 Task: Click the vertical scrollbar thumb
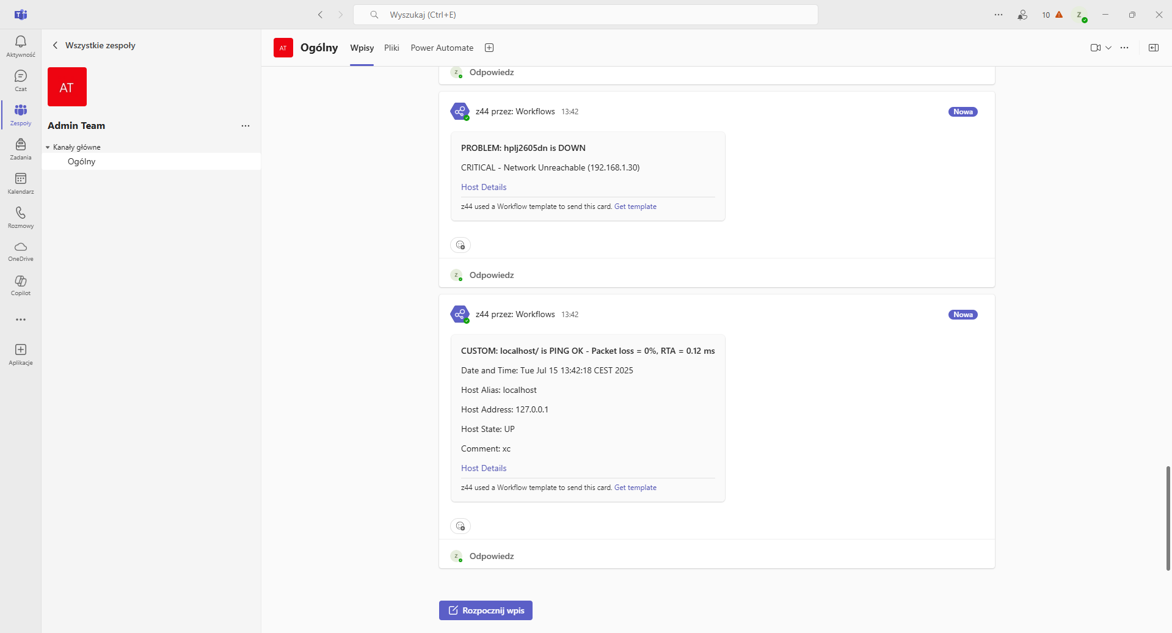click(1168, 518)
